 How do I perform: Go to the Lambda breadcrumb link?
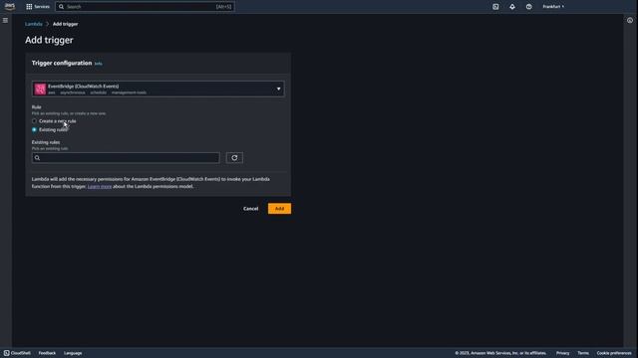pos(33,24)
